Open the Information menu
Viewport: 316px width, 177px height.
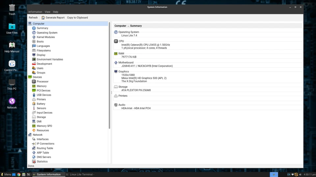tap(35, 12)
